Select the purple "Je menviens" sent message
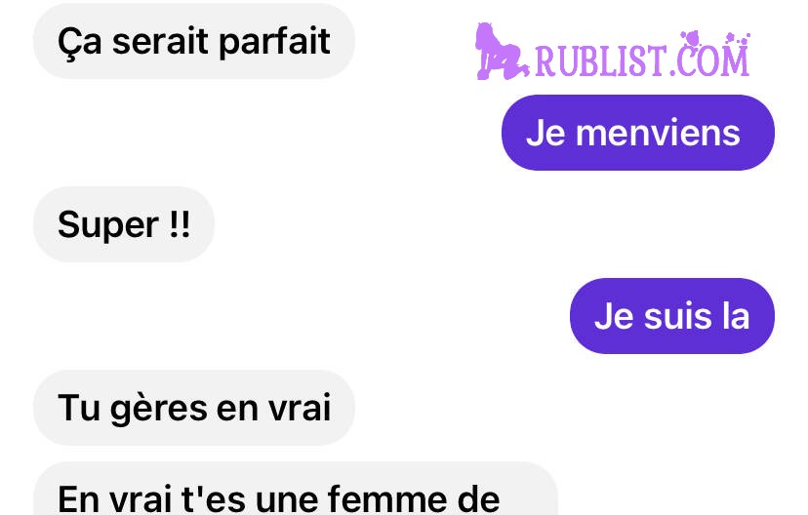This screenshot has height=515, width=808. (638, 133)
